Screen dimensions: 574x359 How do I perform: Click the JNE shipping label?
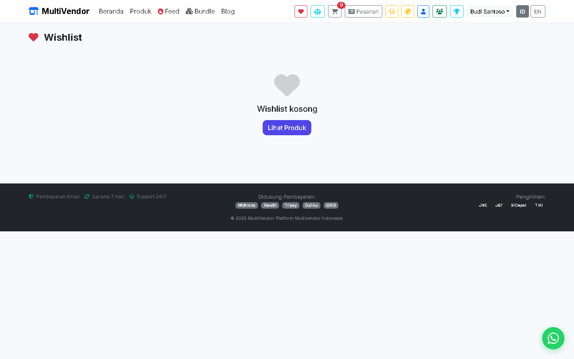click(483, 205)
